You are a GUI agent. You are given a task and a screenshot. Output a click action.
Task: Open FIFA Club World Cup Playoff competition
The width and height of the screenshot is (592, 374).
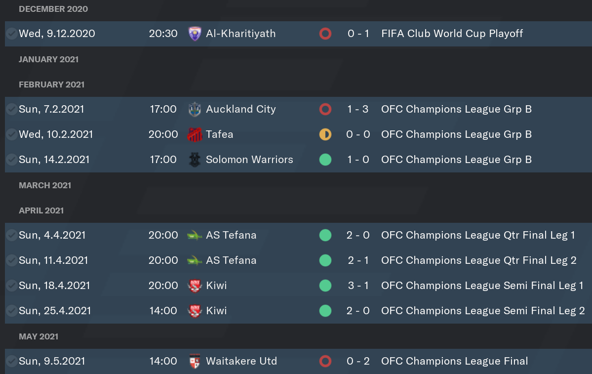point(452,34)
